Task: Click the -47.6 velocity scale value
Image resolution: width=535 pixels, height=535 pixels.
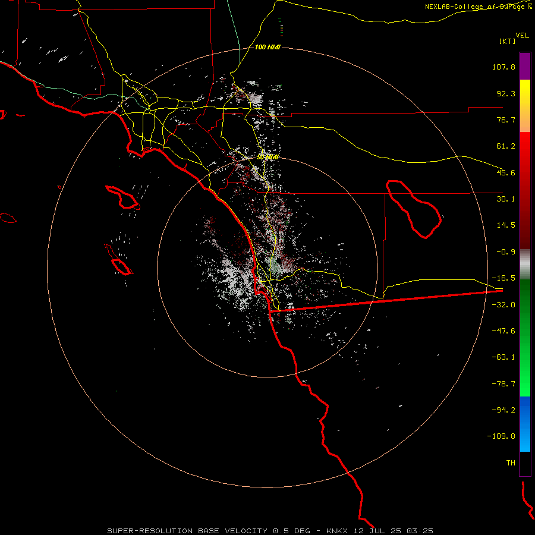Action: [503, 331]
